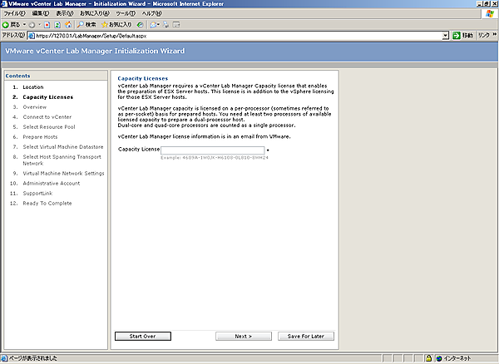Expand the Links (リンク) toolbar chevron

495,34
